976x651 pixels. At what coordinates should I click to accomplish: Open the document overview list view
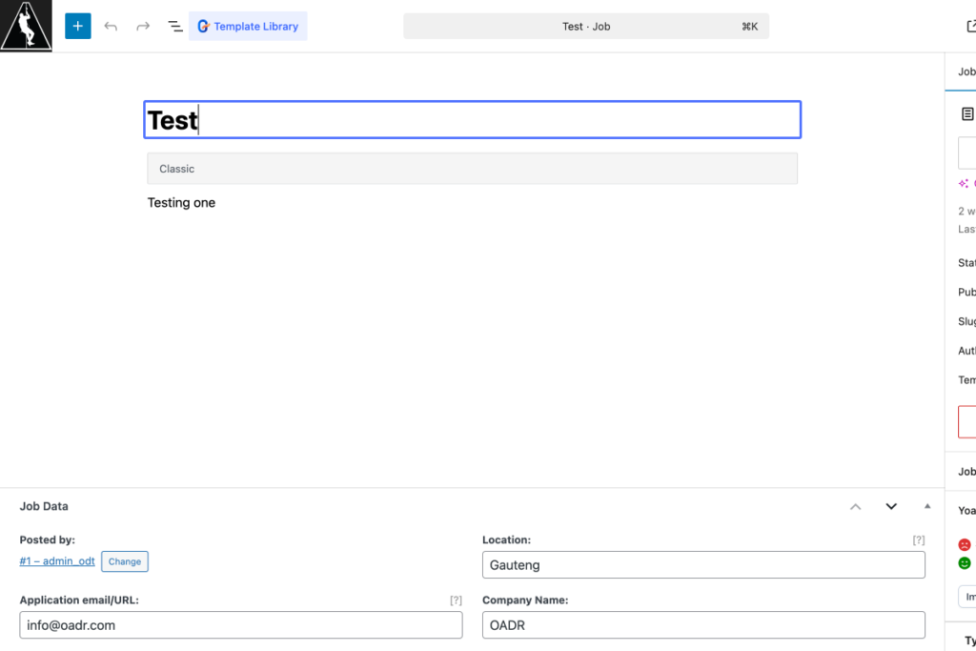pos(175,26)
